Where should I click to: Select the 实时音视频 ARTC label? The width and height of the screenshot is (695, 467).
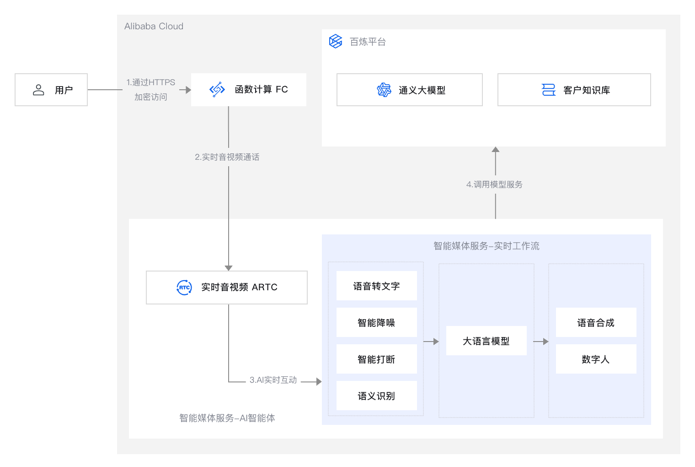pos(240,287)
